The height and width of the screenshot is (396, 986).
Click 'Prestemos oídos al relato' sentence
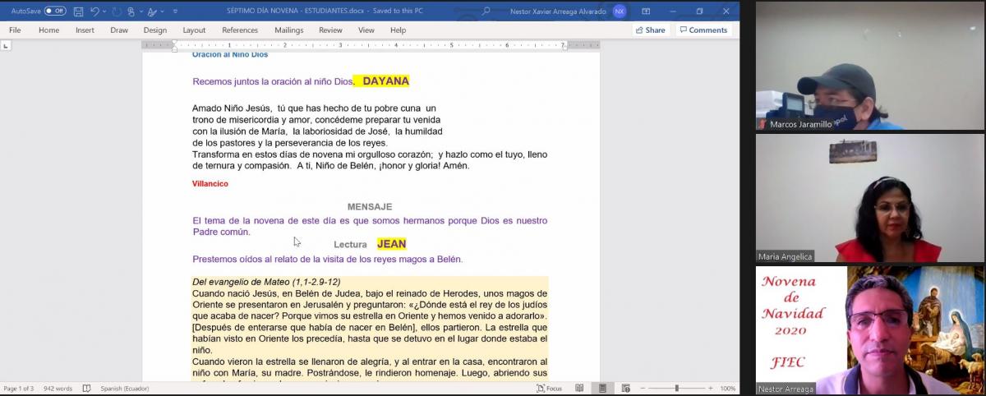pyautogui.click(x=327, y=260)
